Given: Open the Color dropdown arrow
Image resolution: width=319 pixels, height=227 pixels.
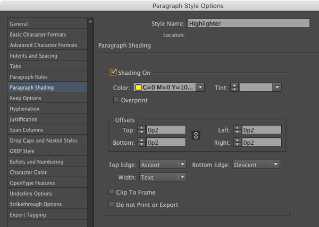Looking at the screenshot, I should (200, 88).
